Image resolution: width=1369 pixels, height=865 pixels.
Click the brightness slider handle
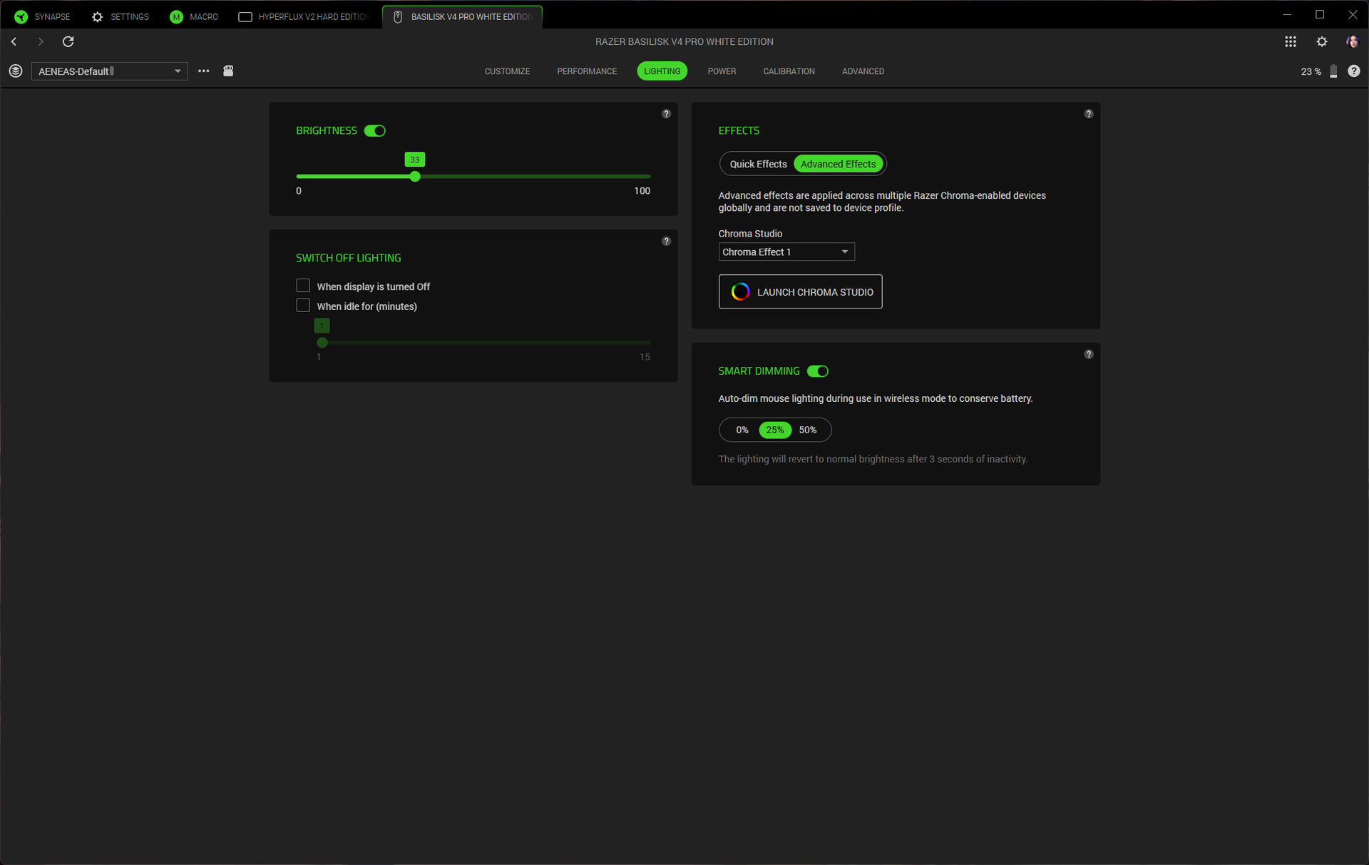click(415, 177)
